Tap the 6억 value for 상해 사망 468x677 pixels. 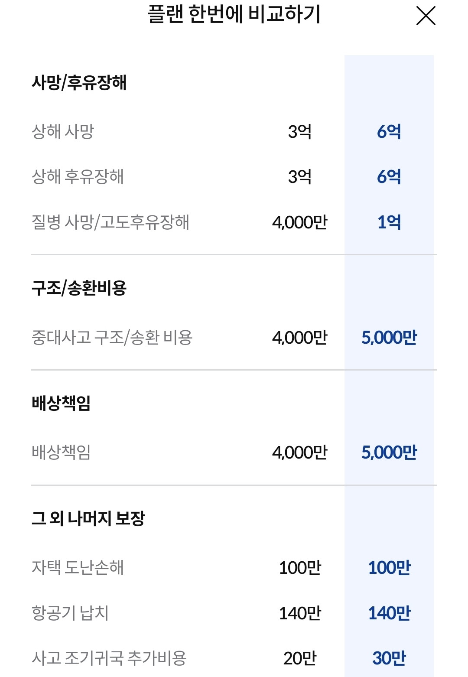point(389,131)
